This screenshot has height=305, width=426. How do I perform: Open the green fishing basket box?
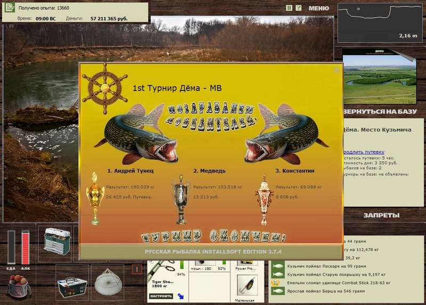72,287
